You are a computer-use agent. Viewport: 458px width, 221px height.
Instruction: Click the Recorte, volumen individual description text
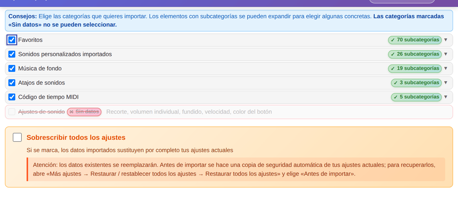189,112
